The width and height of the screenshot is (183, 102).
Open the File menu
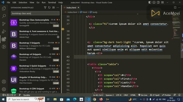8,3
